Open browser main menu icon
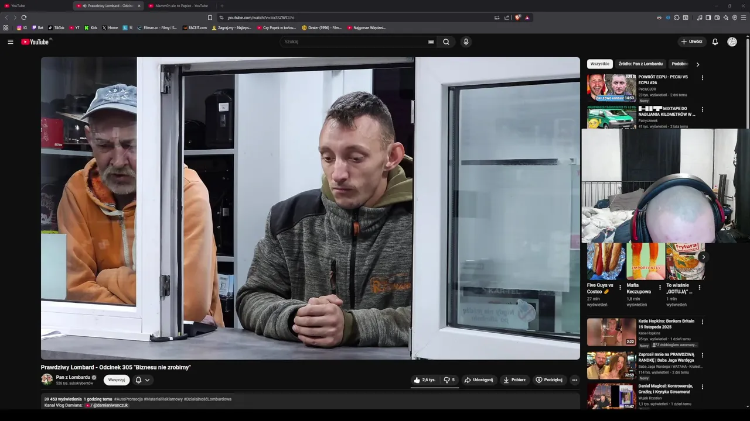 click(x=744, y=18)
